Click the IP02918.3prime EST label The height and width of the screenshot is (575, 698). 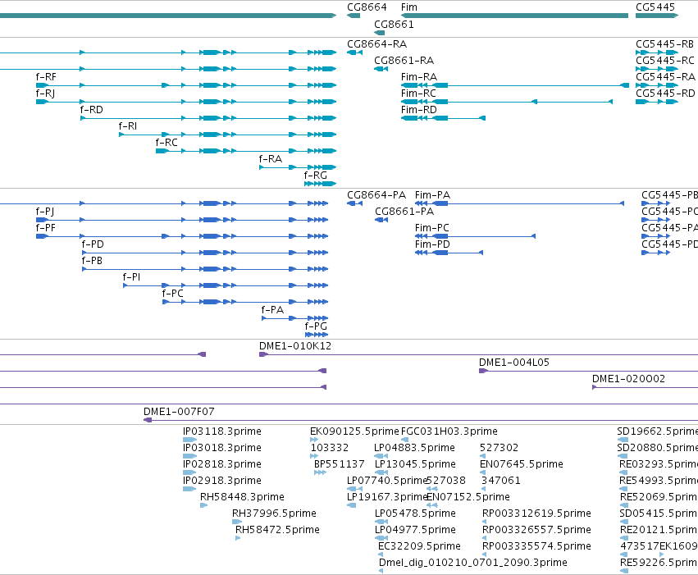pos(222,481)
